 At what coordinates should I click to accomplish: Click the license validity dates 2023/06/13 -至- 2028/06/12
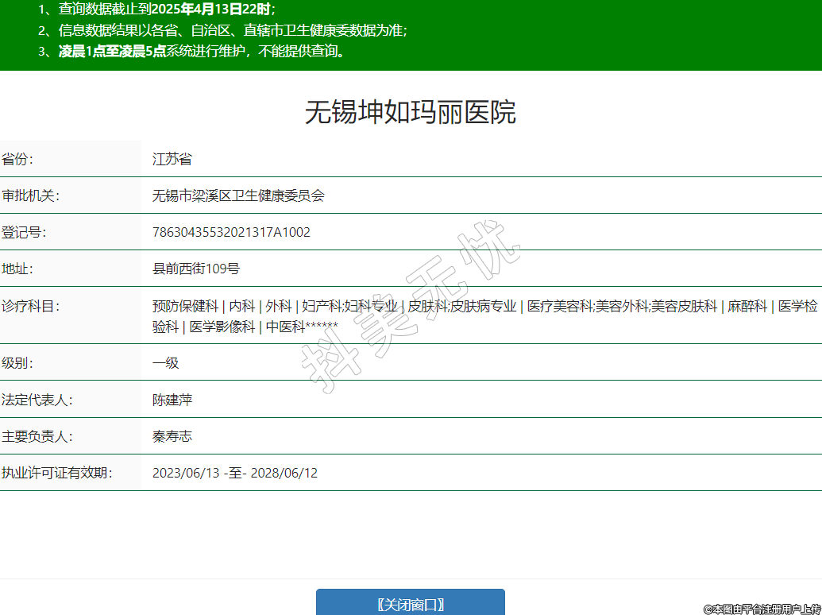(235, 473)
